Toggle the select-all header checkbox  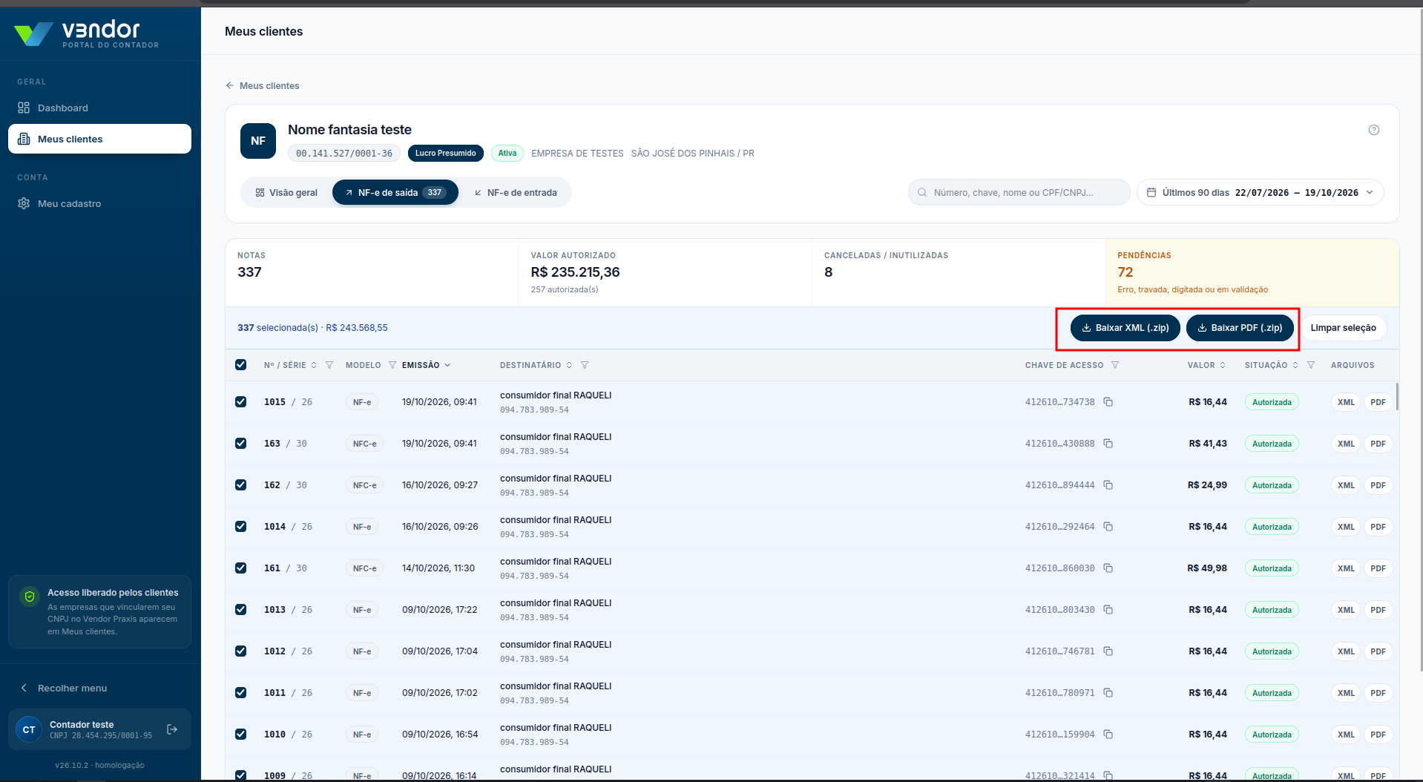240,365
